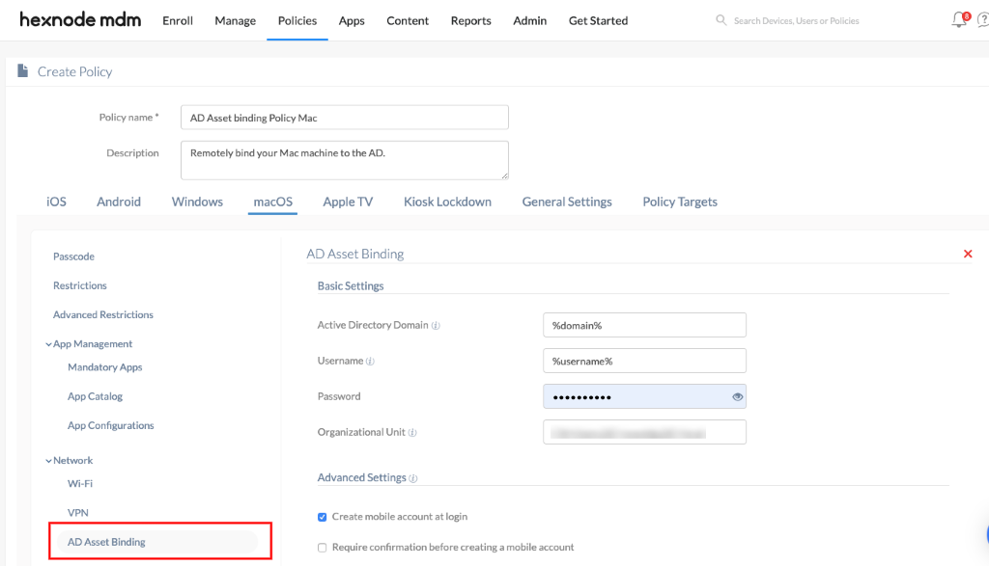Open Mandatory Apps settings

pos(105,367)
